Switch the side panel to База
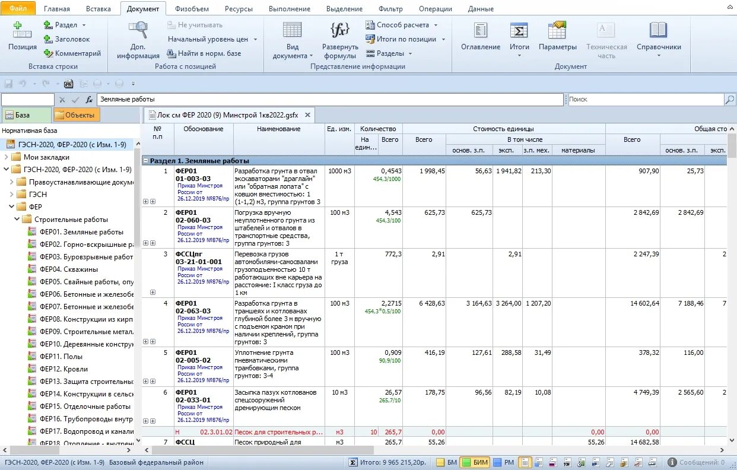The image size is (737, 470). [x=26, y=115]
